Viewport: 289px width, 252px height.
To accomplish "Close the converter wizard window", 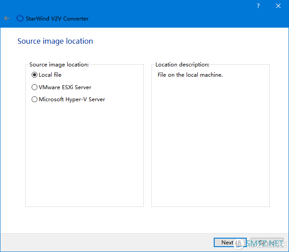I will [x=278, y=6].
